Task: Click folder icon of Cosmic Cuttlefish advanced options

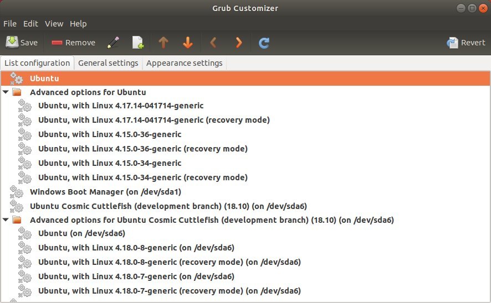Action: pyautogui.click(x=17, y=220)
